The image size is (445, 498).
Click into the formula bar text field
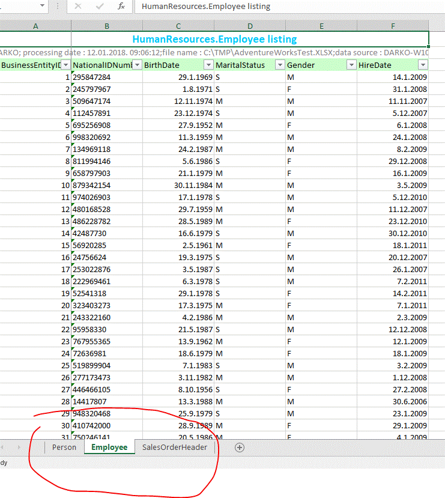[x=288, y=6]
